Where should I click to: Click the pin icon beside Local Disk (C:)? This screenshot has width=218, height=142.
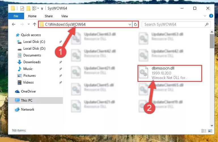coord(60,42)
